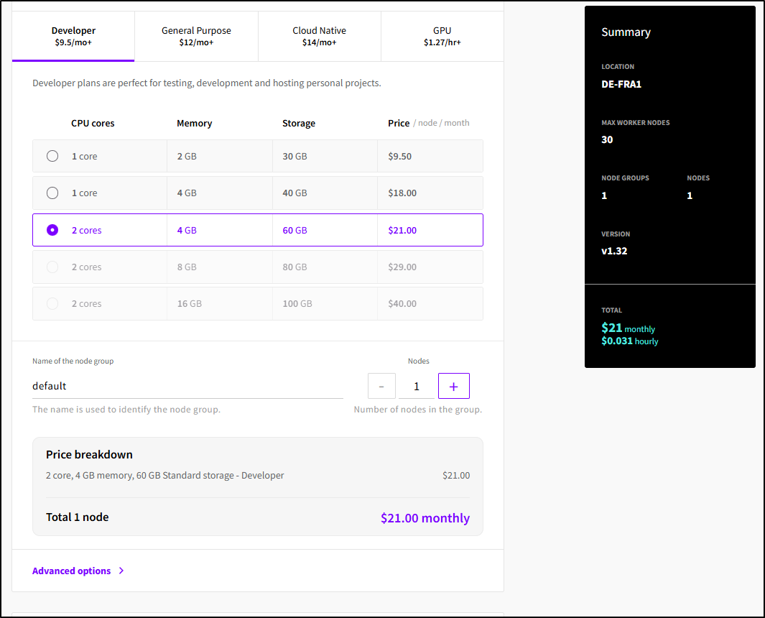Click the $21.00 selected plan price
The height and width of the screenshot is (618, 765).
[402, 230]
